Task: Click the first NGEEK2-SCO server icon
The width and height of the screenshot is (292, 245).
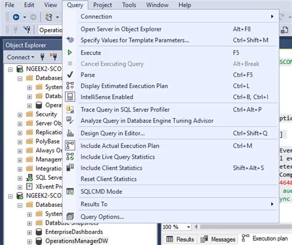Action: pyautogui.click(x=20, y=69)
